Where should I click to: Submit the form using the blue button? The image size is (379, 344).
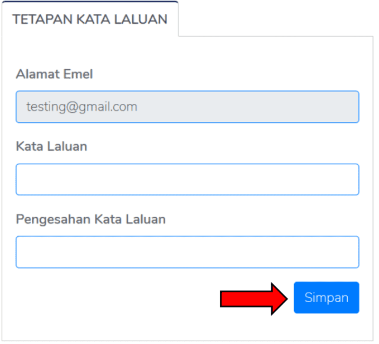tap(326, 298)
